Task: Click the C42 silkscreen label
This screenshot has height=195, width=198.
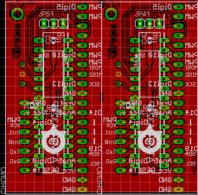Action: click(144, 38)
